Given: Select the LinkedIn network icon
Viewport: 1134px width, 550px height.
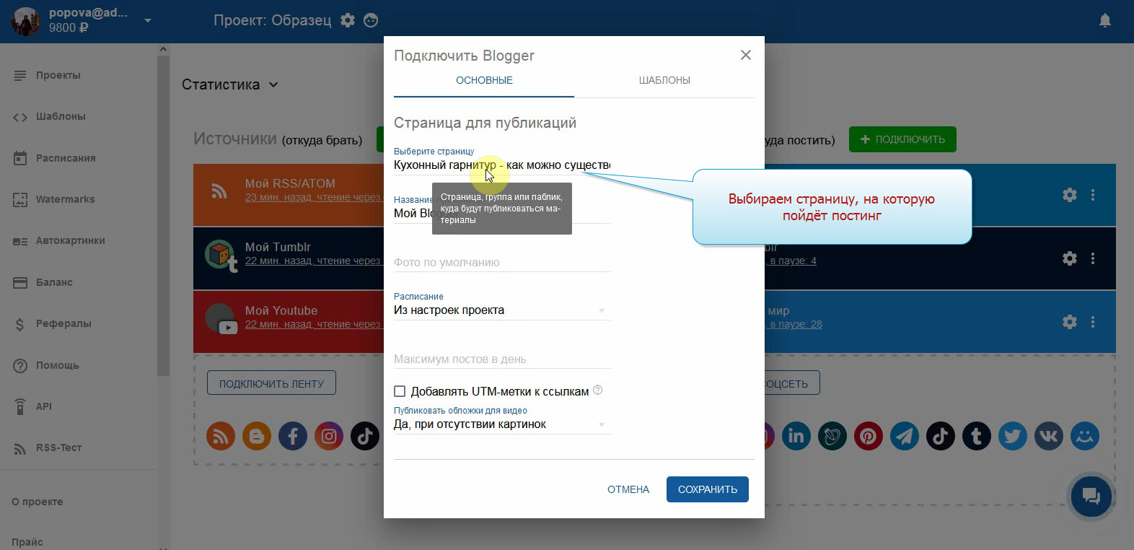Looking at the screenshot, I should pyautogui.click(x=796, y=436).
